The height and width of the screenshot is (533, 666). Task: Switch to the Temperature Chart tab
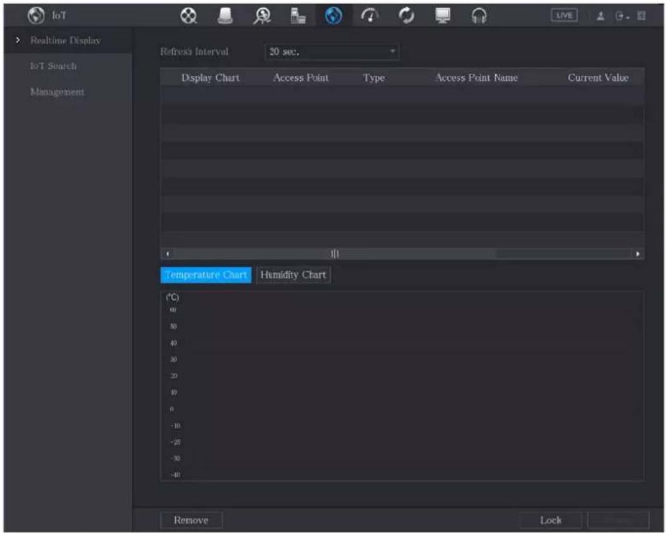pos(206,275)
